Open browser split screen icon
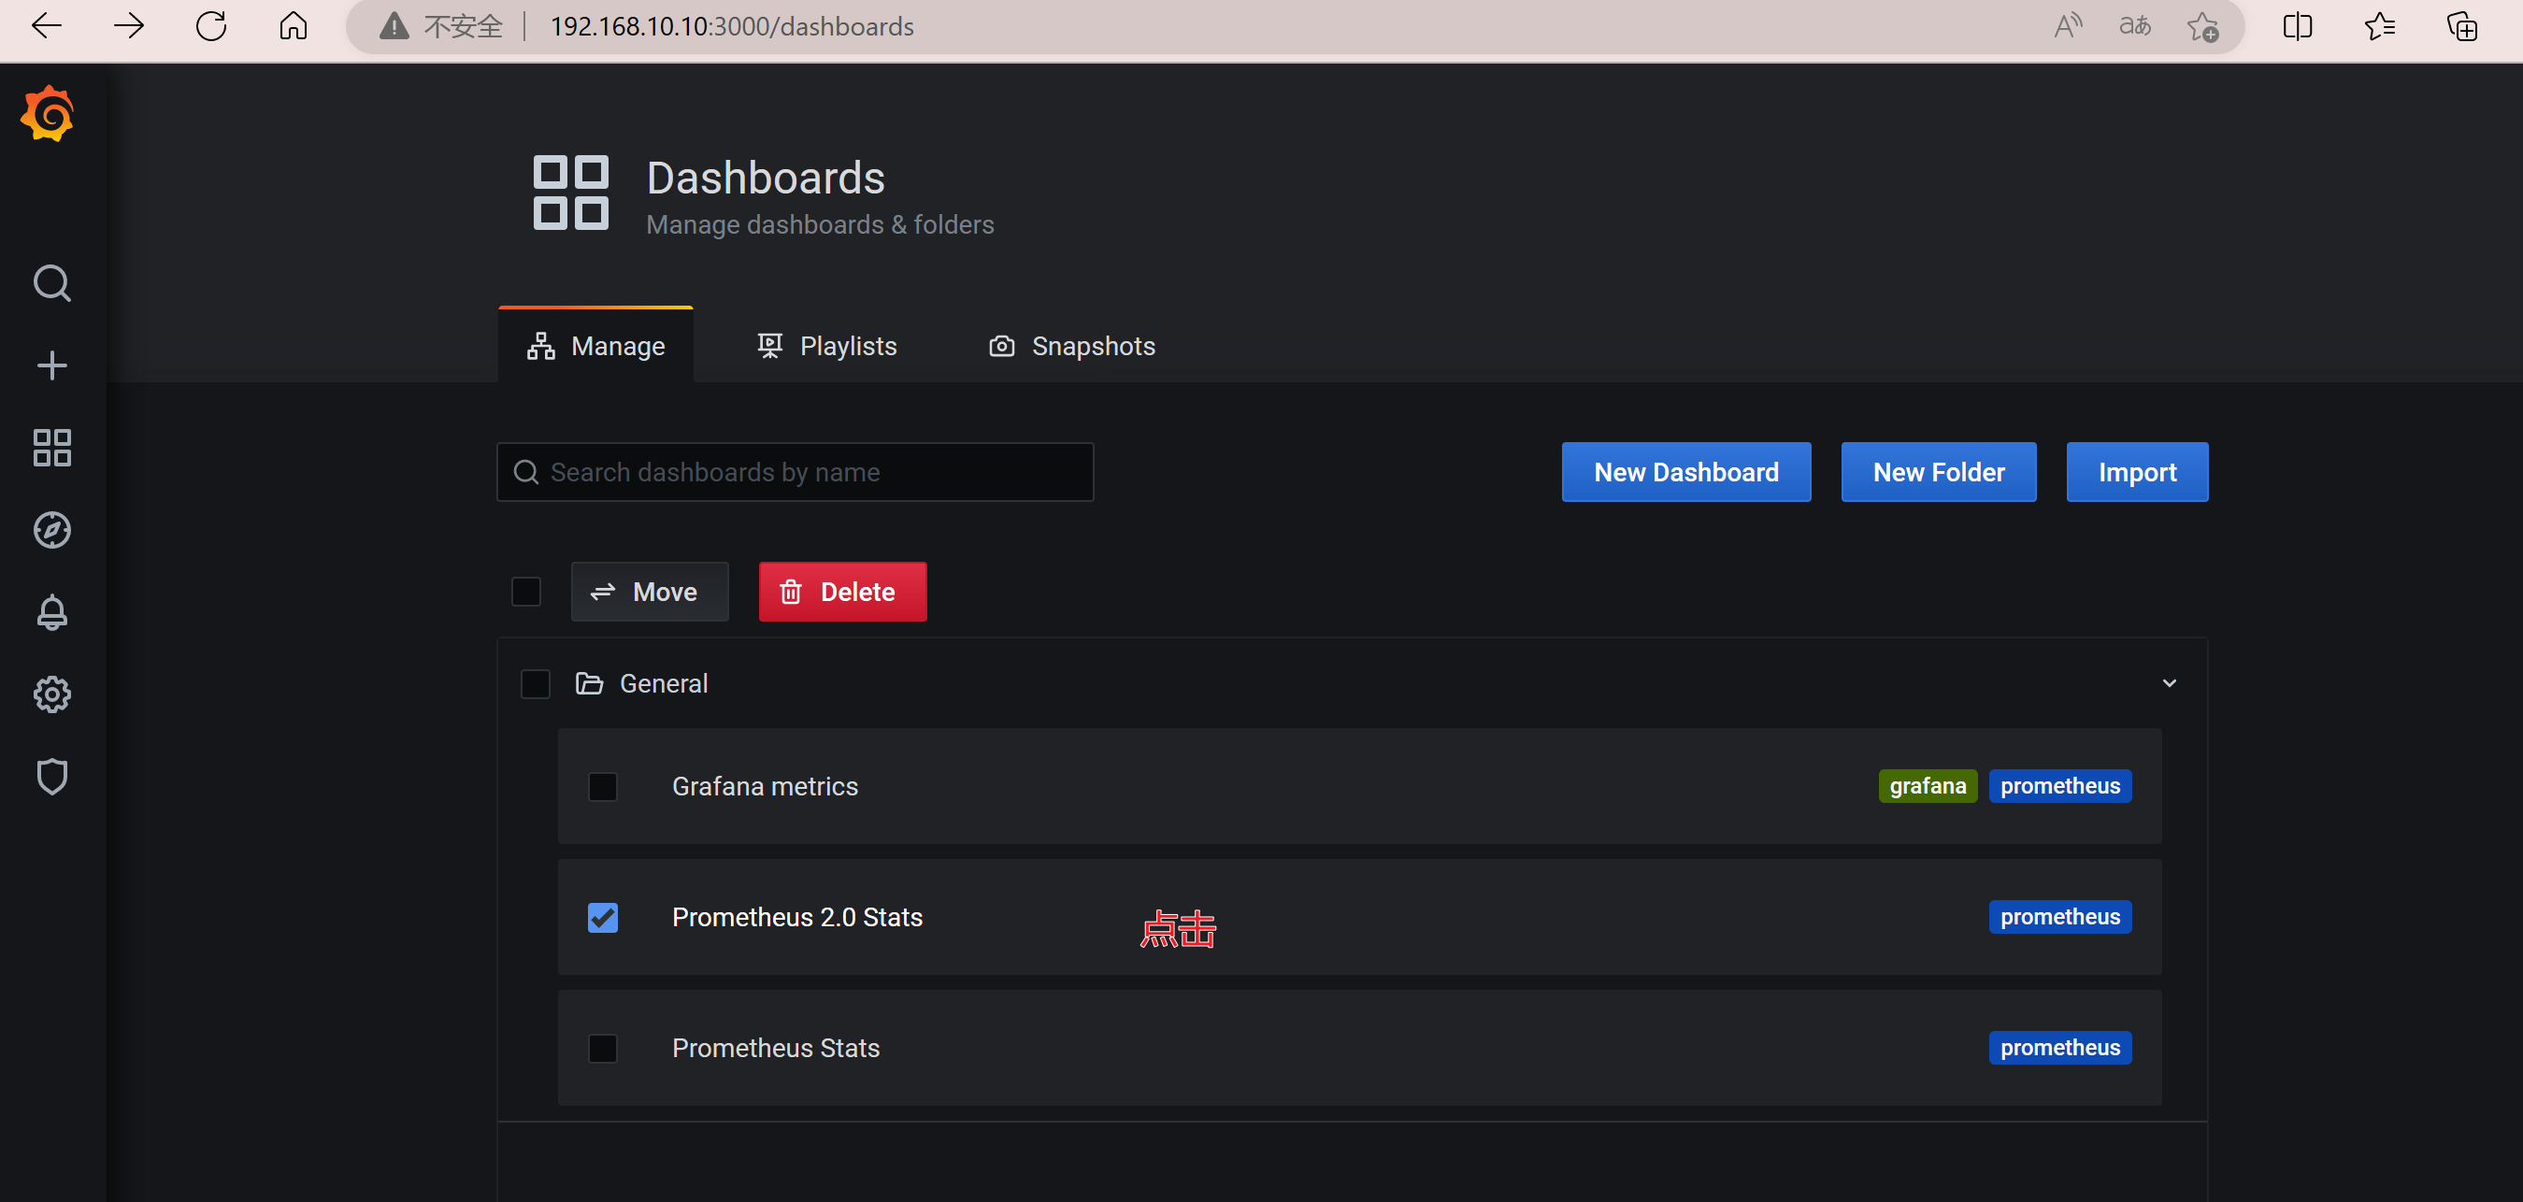 tap(2297, 26)
